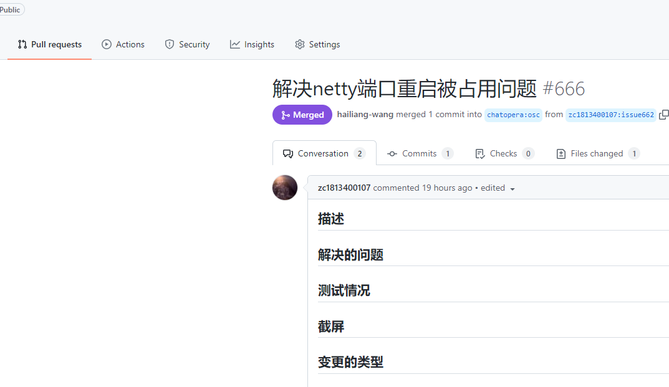This screenshot has height=387, width=669.
Task: Open the chatopera:osc base branch link
Action: coord(513,115)
